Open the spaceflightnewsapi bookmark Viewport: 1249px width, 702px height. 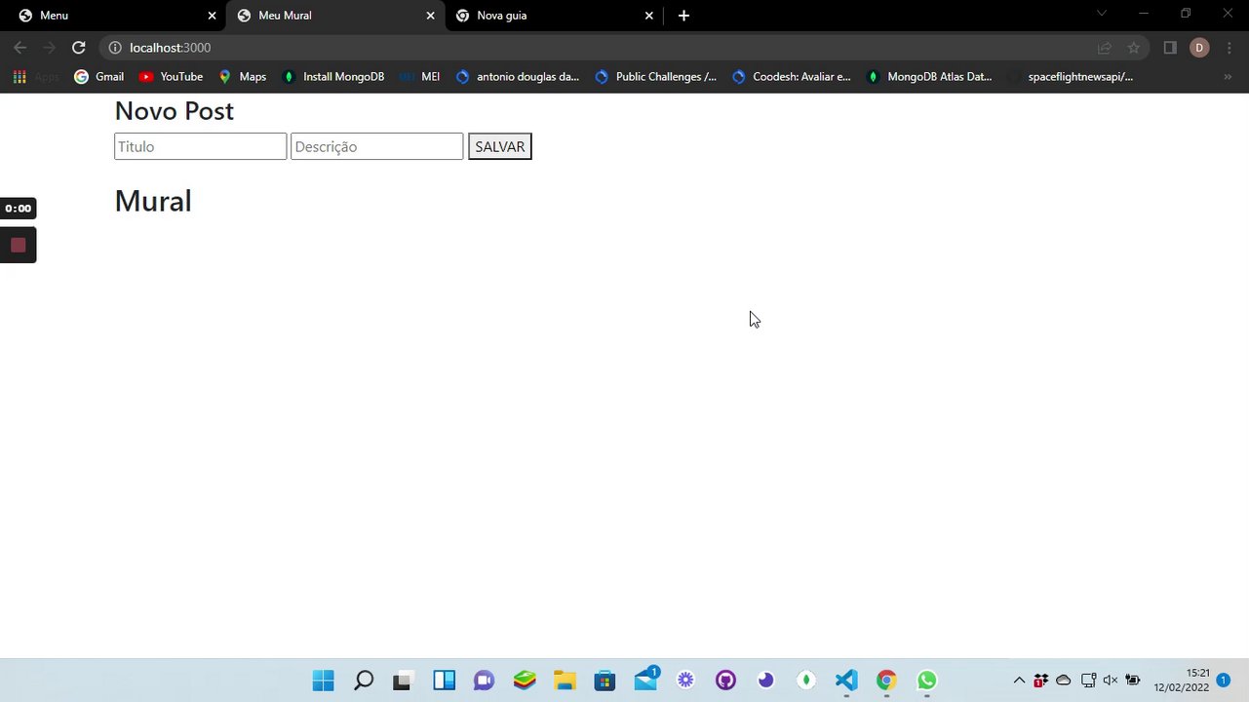(x=1071, y=76)
